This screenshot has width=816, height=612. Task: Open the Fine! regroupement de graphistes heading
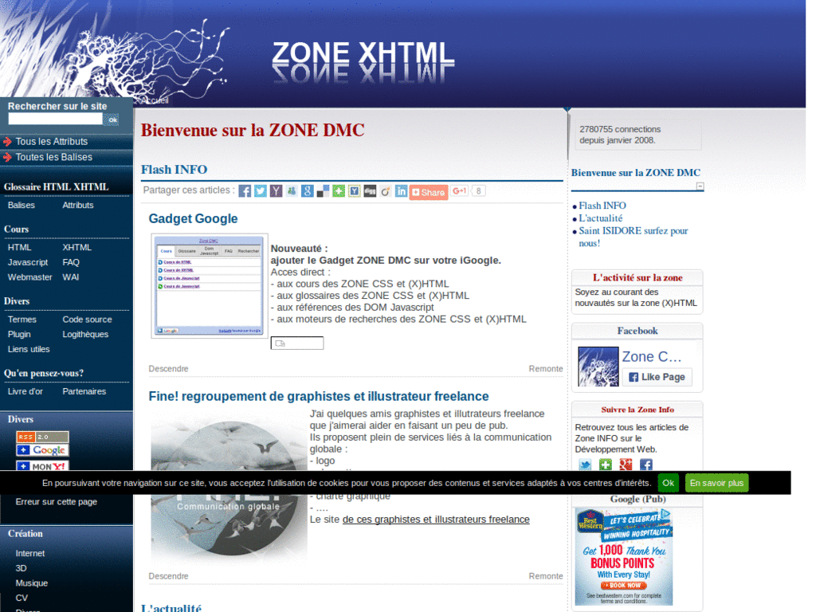tap(319, 396)
